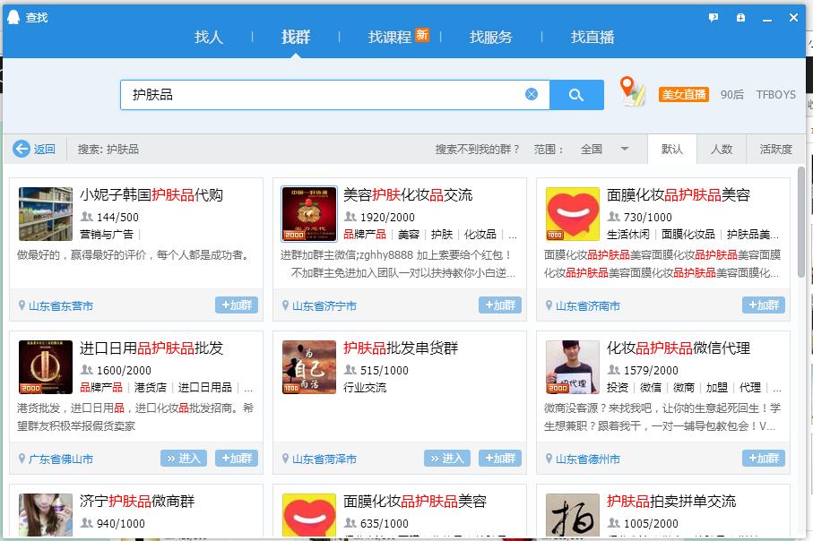Click the lock icon in the title bar

point(739,17)
